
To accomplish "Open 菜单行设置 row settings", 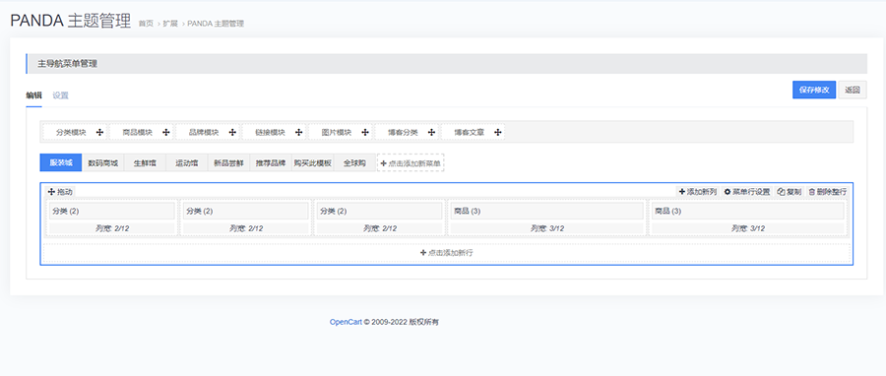I will tap(747, 192).
